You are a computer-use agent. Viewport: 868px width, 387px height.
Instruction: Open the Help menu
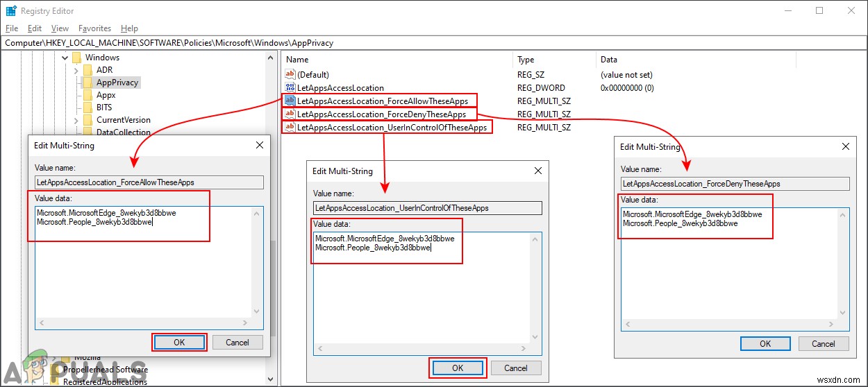[129, 28]
